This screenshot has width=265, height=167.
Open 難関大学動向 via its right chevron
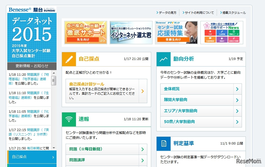(237, 100)
